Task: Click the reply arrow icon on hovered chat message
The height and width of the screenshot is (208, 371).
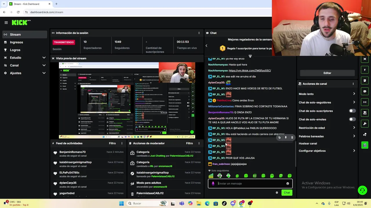Action: (279, 138)
